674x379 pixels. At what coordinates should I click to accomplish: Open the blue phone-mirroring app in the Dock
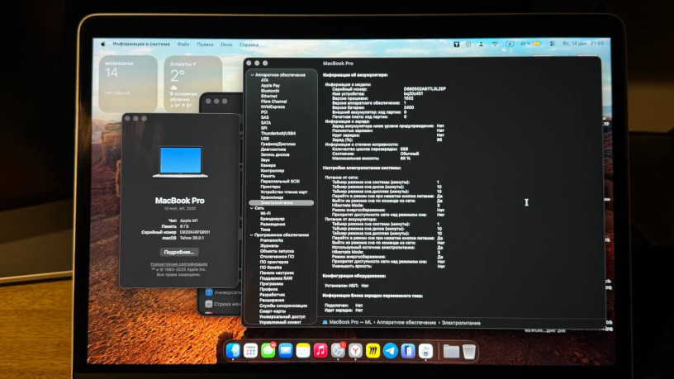click(x=408, y=351)
